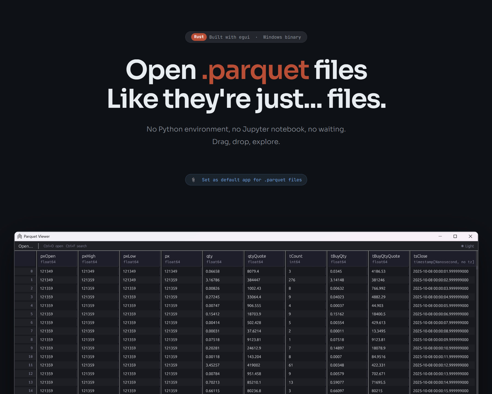The image size is (492, 394).
Task: Select the tCount column header
Action: (x=306, y=259)
